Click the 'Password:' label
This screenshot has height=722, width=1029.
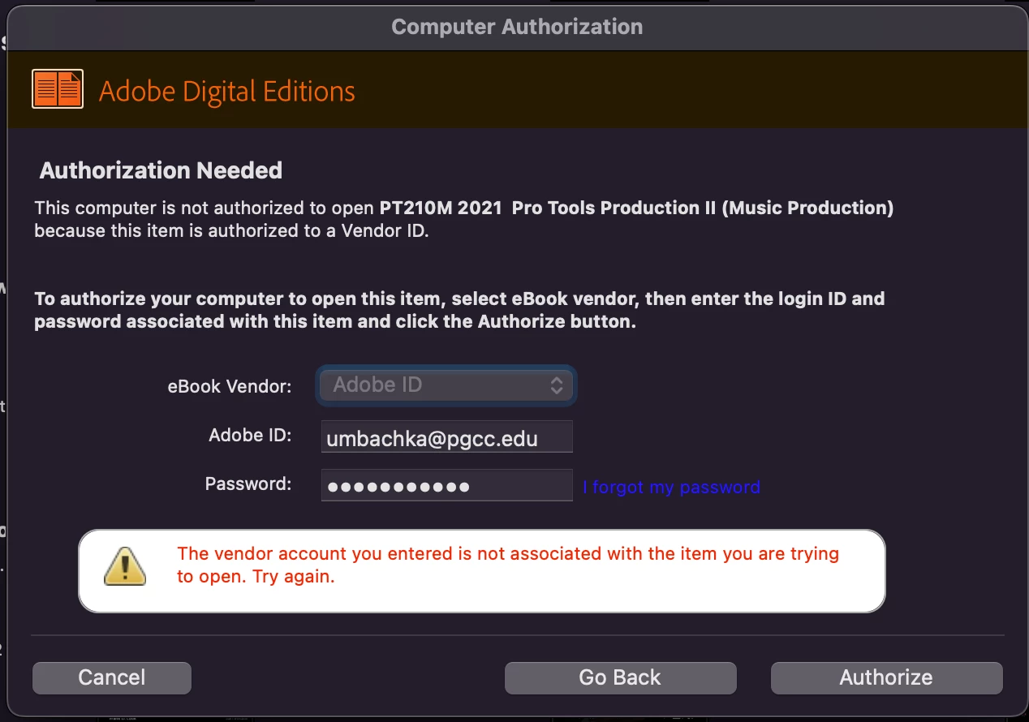click(x=248, y=483)
